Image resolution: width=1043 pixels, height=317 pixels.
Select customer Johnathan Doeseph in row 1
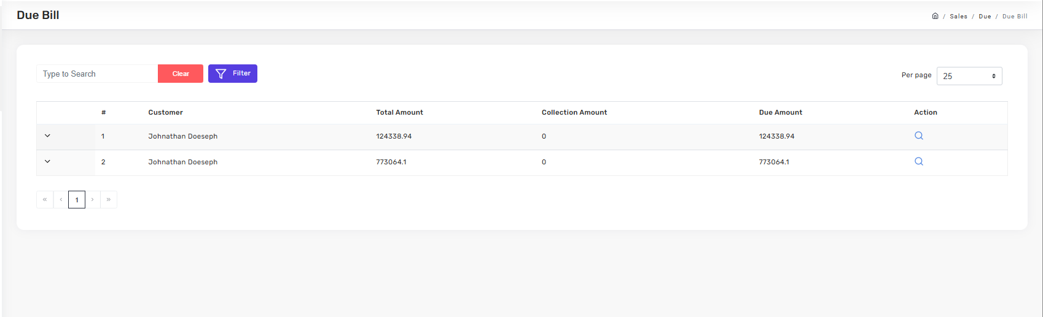click(x=183, y=136)
